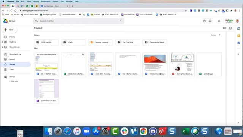Viewport: 243px width, 137px height.
Task: Open the Window menu
Action: (x=69, y=2)
